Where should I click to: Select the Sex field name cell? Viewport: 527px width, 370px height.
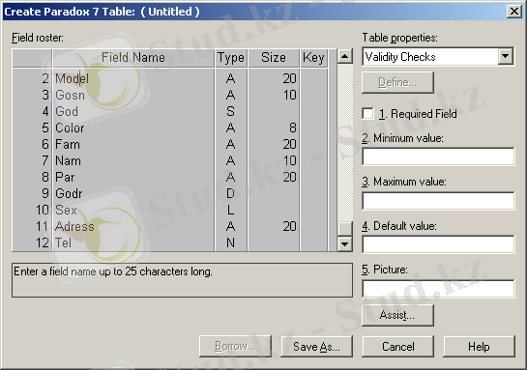pos(133,211)
